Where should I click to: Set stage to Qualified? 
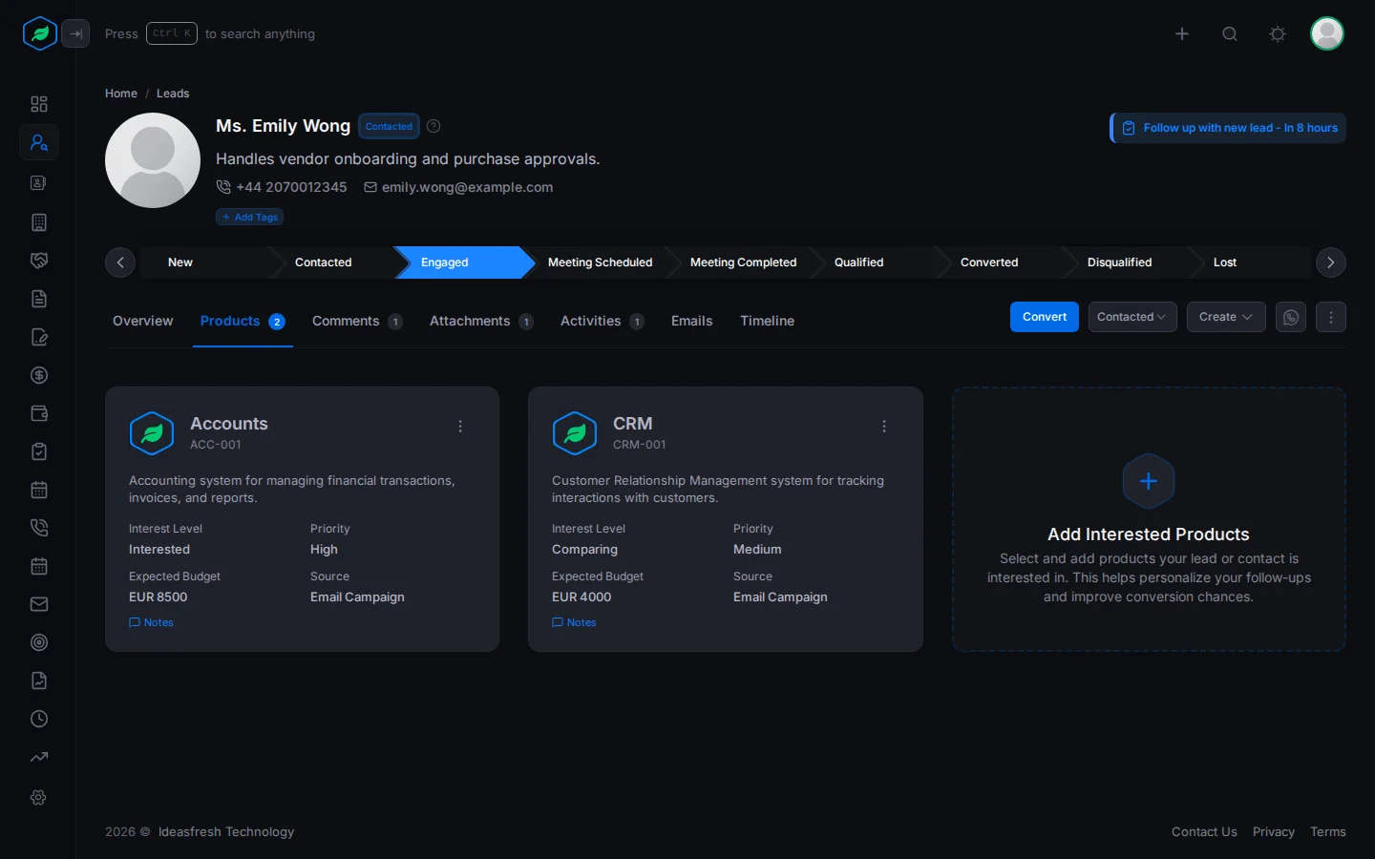859,262
